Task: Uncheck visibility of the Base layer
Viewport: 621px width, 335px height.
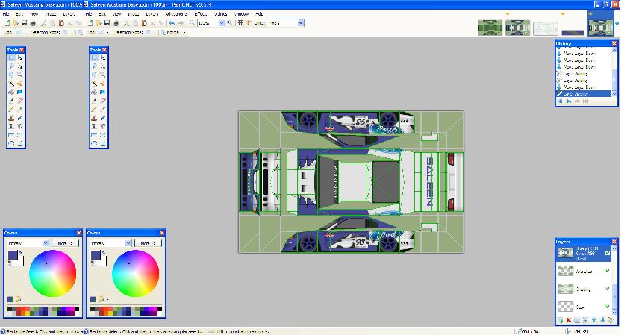Action: [x=607, y=307]
